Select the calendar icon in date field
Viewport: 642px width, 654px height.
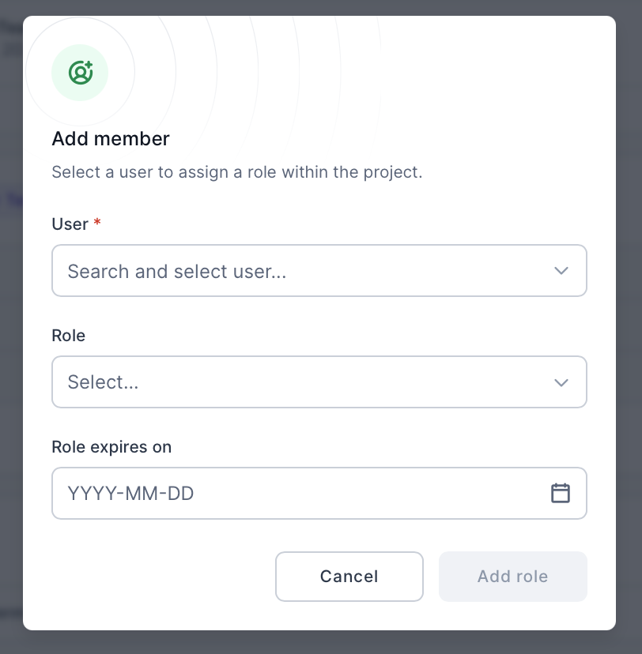[x=561, y=493]
